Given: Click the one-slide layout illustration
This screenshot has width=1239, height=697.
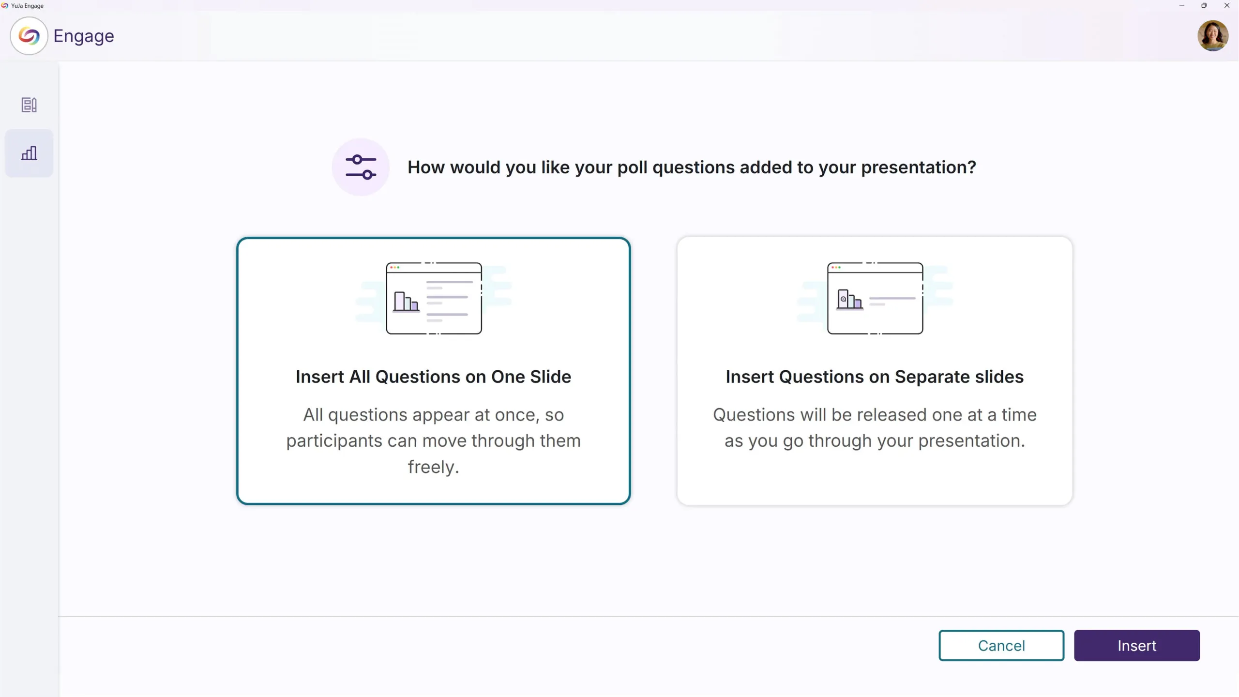Looking at the screenshot, I should [x=434, y=298].
